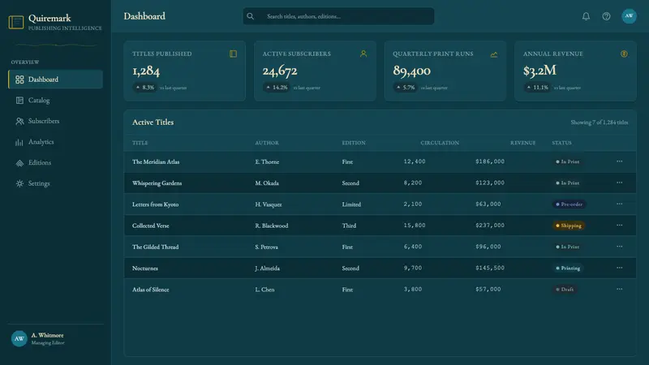The height and width of the screenshot is (365, 649).
Task: Click the Edition column header
Action: click(x=354, y=143)
